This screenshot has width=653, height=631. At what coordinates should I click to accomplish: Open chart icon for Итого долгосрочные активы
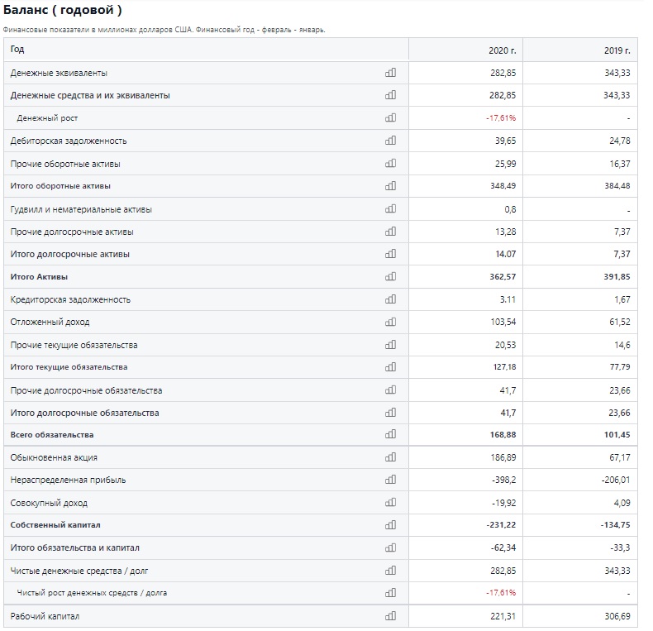click(390, 253)
